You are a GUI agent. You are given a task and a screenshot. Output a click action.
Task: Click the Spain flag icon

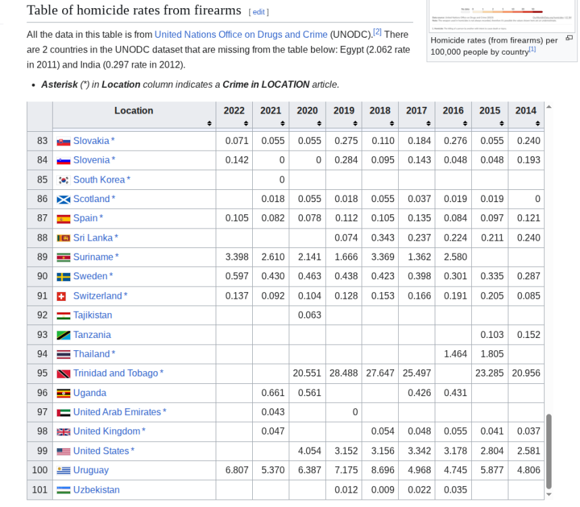coord(64,219)
